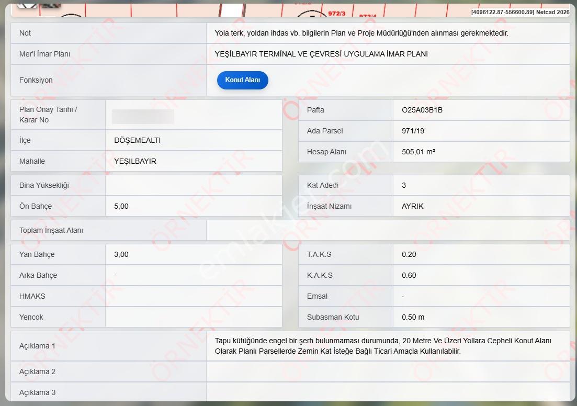
Task: Select the Subasman Kotu value 0.50 m
Action: (x=413, y=317)
